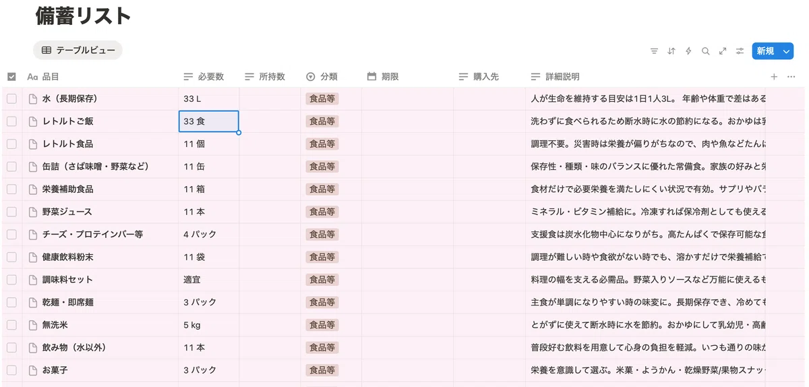Open page icon of 飲み物（水以外）row
This screenshot has width=809, height=387.
(x=32, y=347)
